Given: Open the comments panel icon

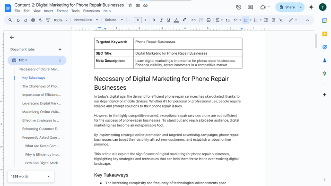Looking at the screenshot, I should (250, 7).
